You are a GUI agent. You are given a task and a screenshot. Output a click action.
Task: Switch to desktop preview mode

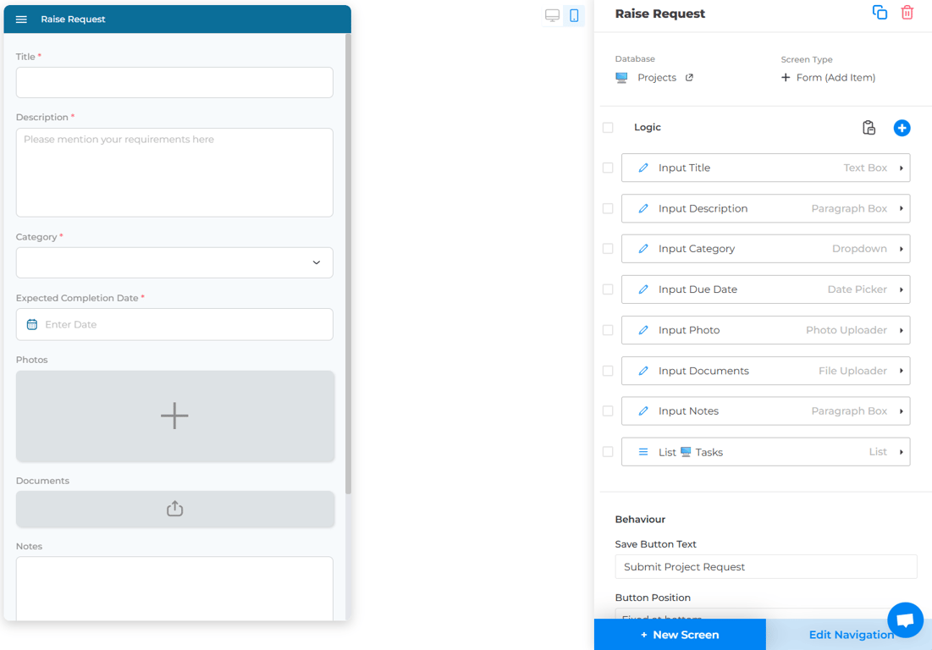[552, 15]
